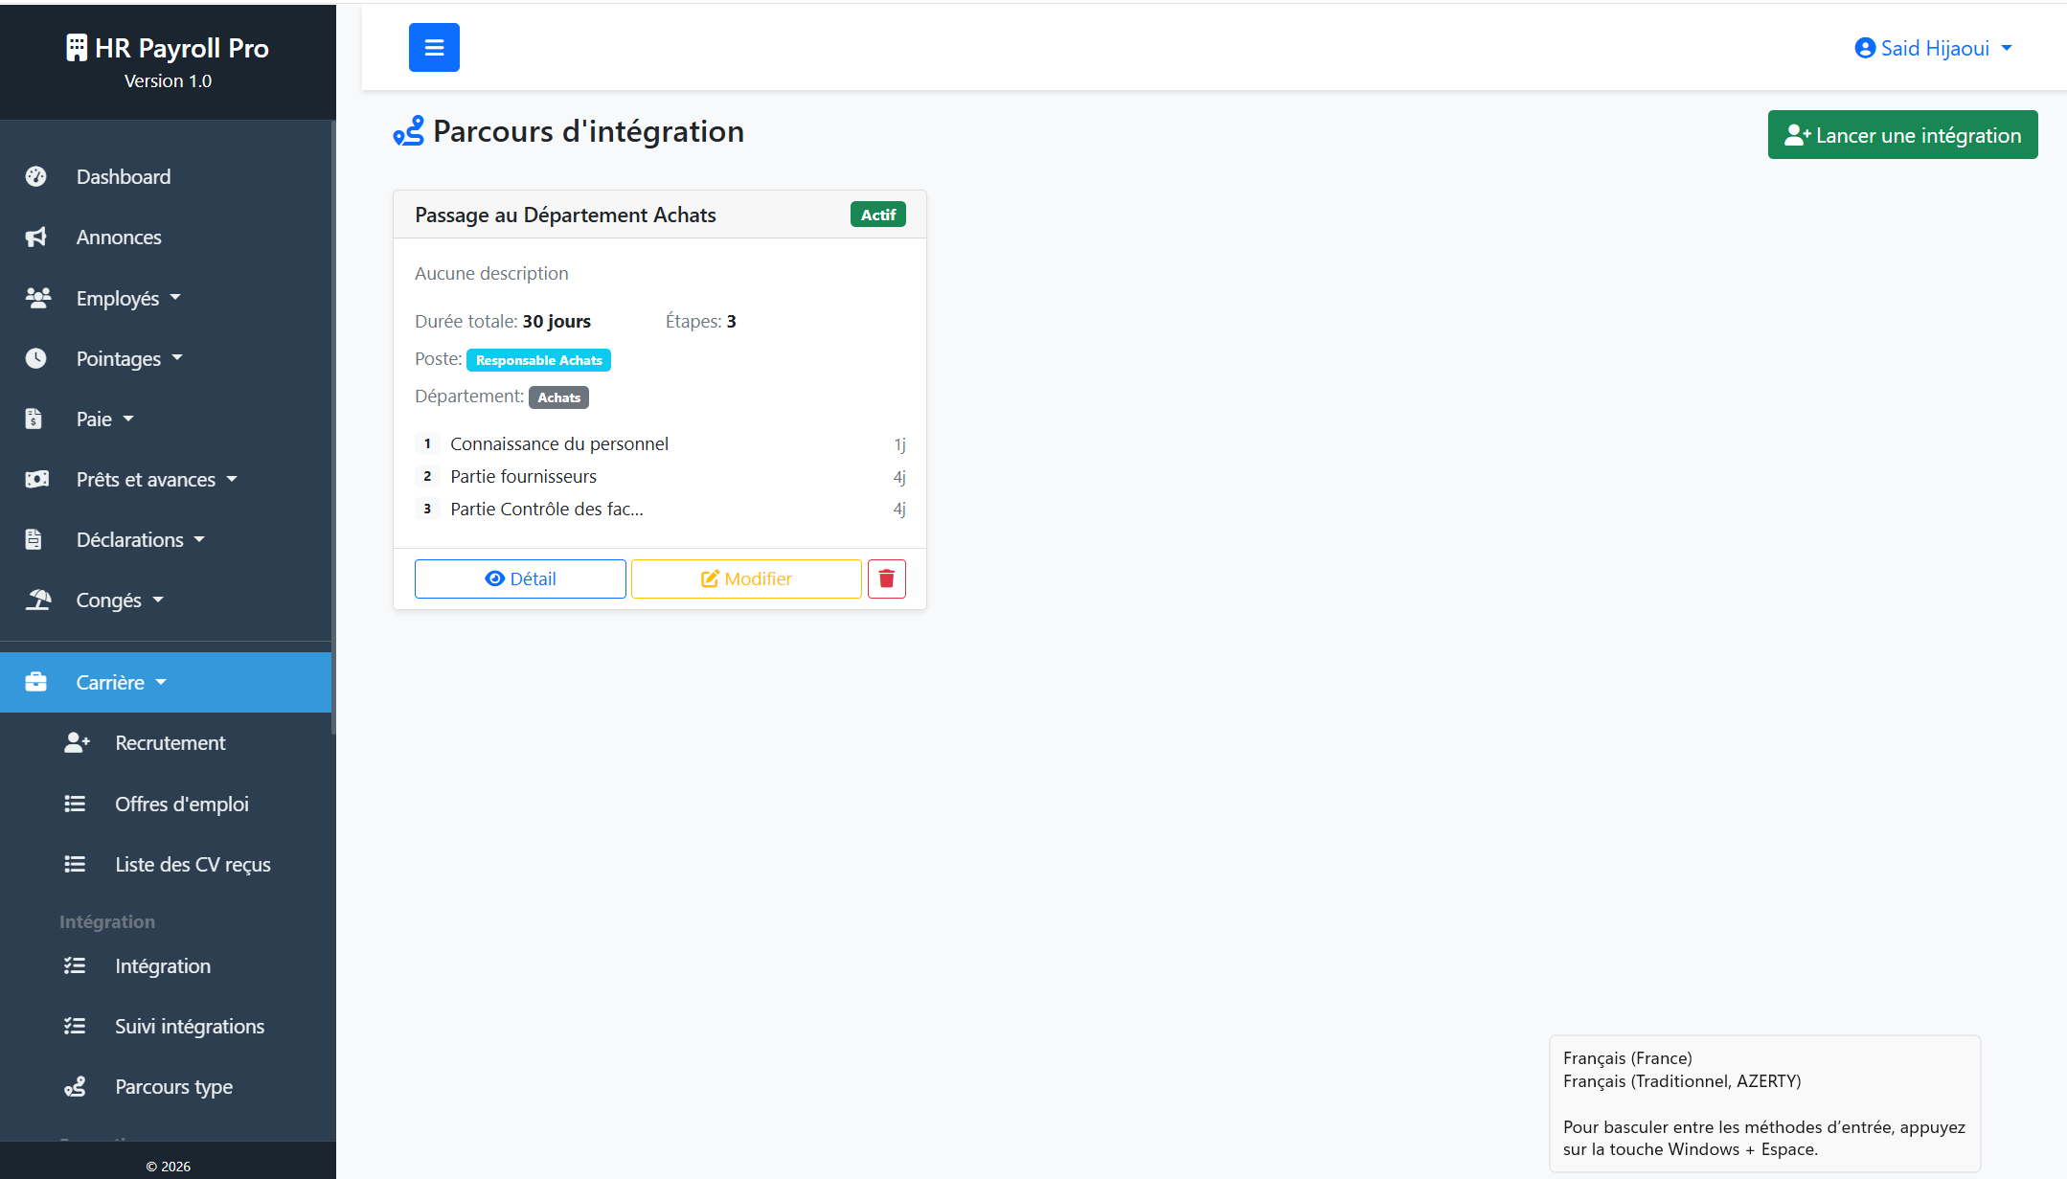Click the Offres d'emploi list icon
The image size is (2067, 1179).
pyautogui.click(x=75, y=804)
